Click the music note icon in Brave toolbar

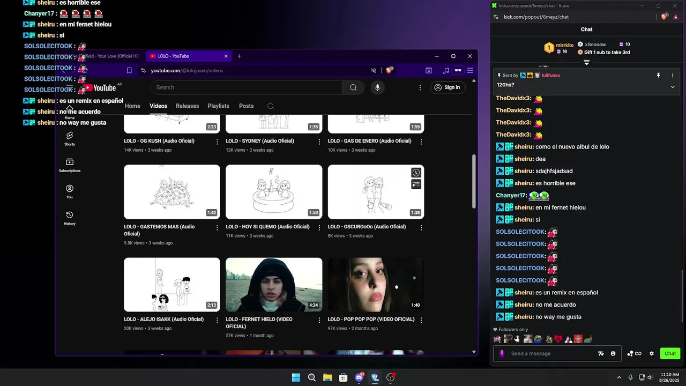[x=446, y=70]
